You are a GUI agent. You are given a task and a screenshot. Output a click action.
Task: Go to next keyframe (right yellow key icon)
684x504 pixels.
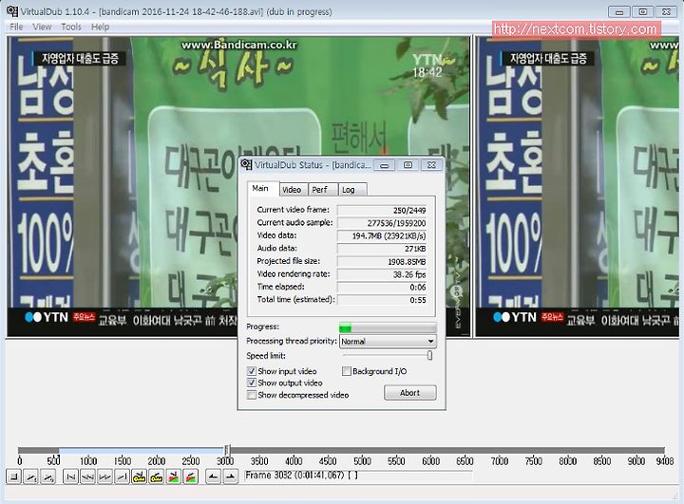[x=156, y=477]
